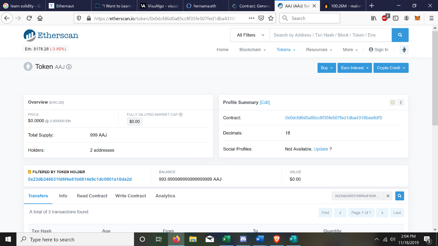This screenshot has height=246, width=438.
Task: Click the token info icon beside AAJ
Action: [69, 67]
